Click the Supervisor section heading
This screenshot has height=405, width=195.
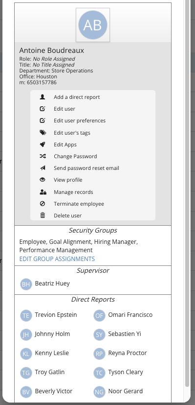click(x=93, y=270)
